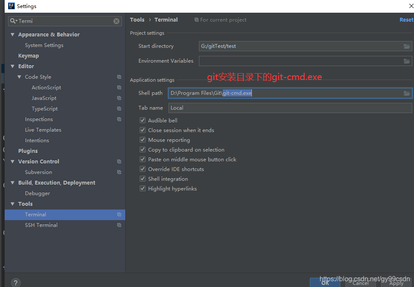Click Tools in the breadcrumb
The image size is (414, 287).
click(x=137, y=20)
